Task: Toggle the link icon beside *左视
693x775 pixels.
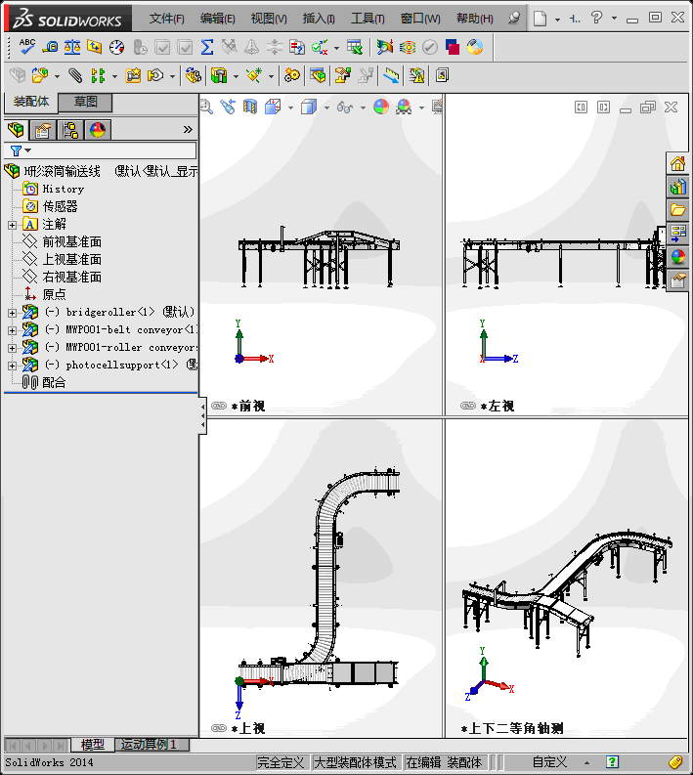Action: point(467,406)
